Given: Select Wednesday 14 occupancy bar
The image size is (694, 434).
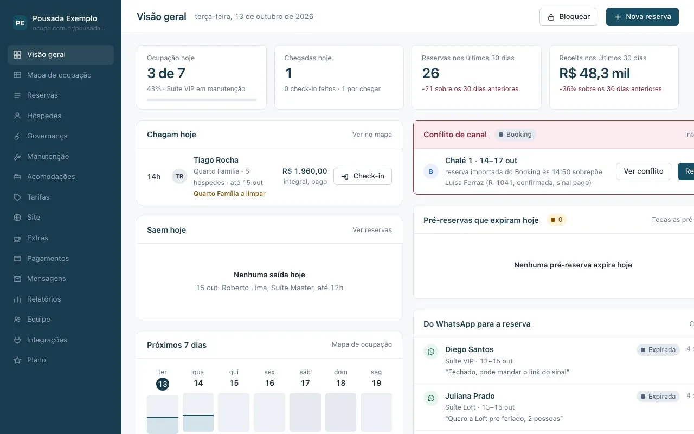Looking at the screenshot, I should 198,412.
